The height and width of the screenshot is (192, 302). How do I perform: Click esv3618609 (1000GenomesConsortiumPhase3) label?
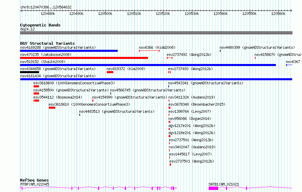(74, 83)
